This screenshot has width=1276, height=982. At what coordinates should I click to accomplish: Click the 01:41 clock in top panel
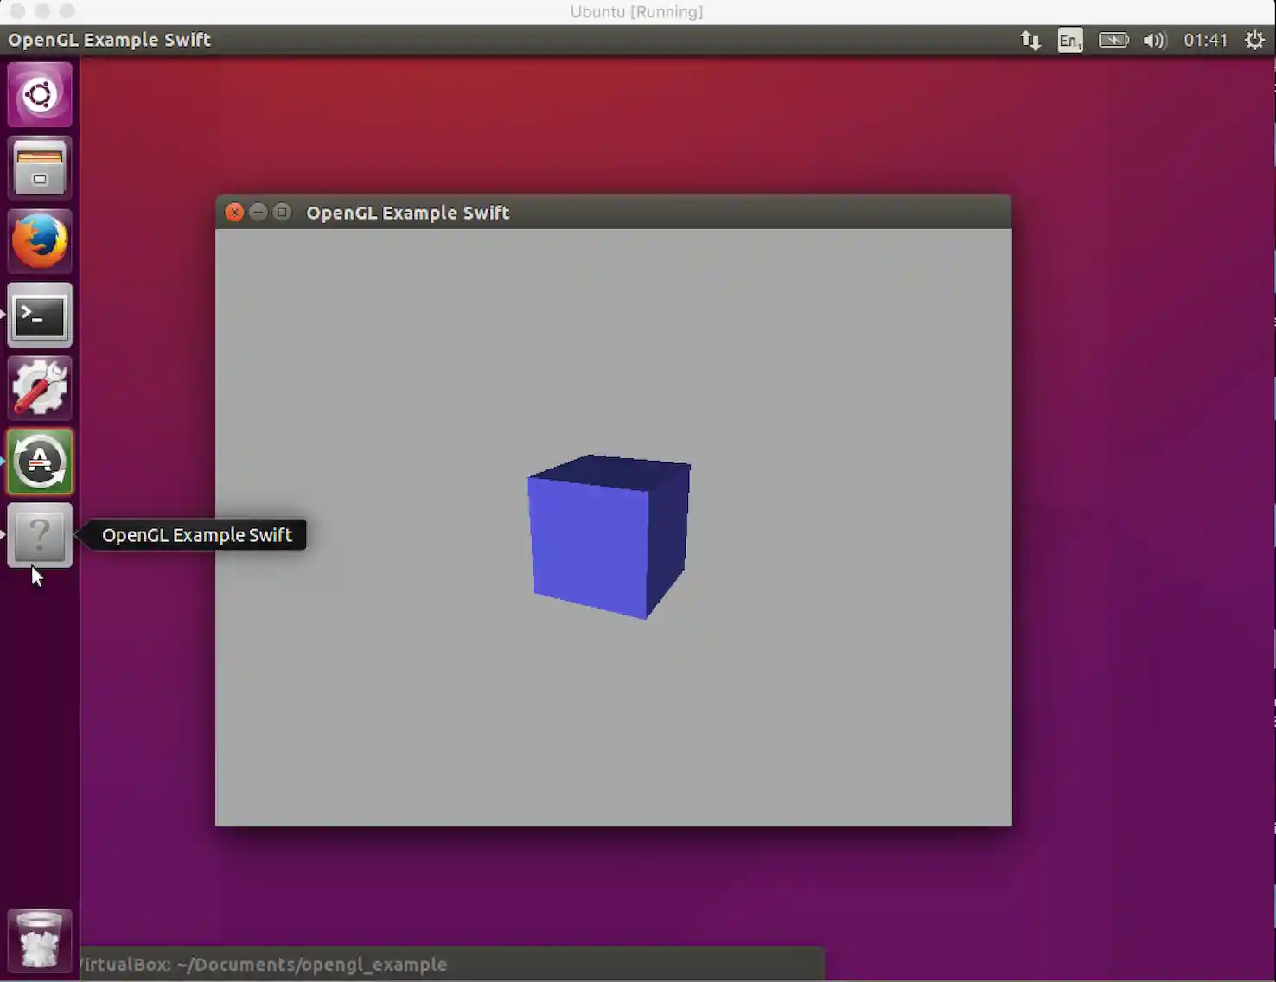(1205, 41)
